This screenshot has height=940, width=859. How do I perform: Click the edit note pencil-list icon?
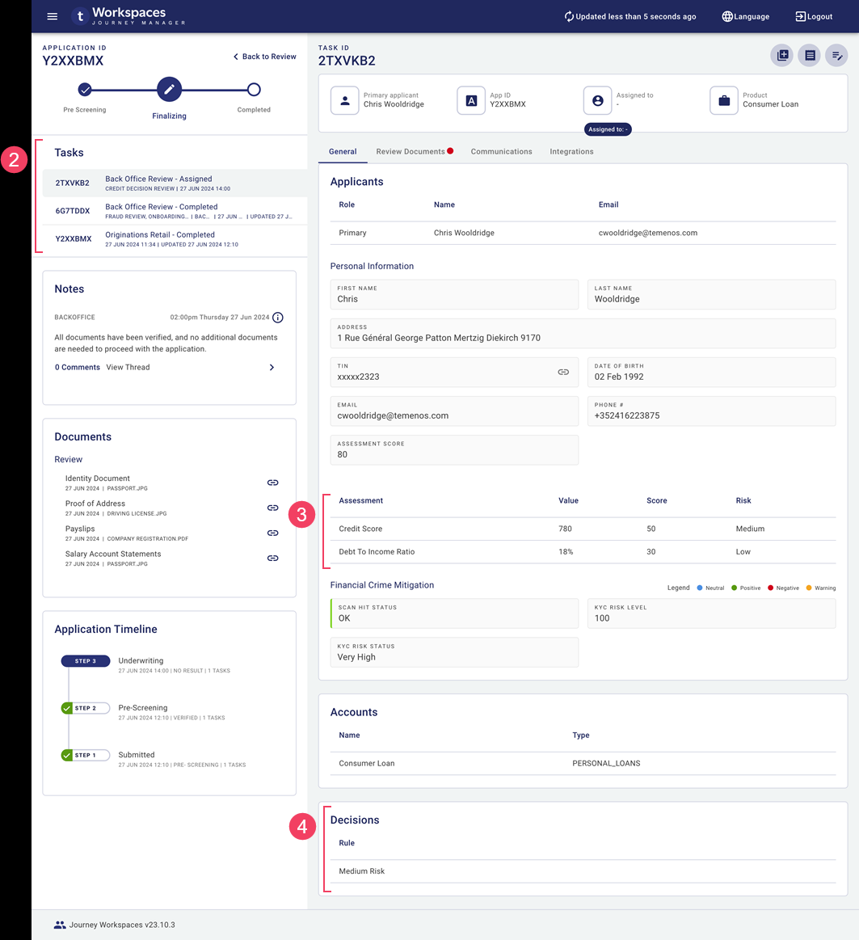coord(836,56)
